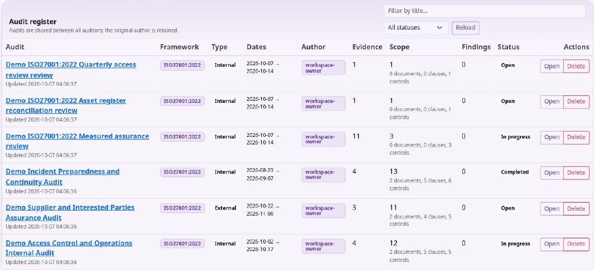Click Open button for Supplier Assurance audit
The width and height of the screenshot is (594, 270).
point(551,209)
